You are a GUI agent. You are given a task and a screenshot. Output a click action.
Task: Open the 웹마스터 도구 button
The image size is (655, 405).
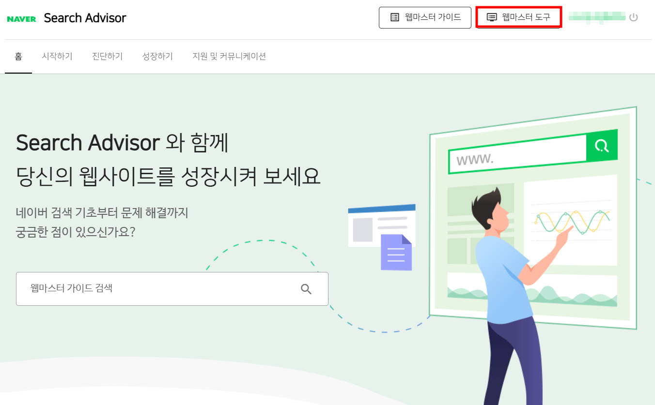518,17
